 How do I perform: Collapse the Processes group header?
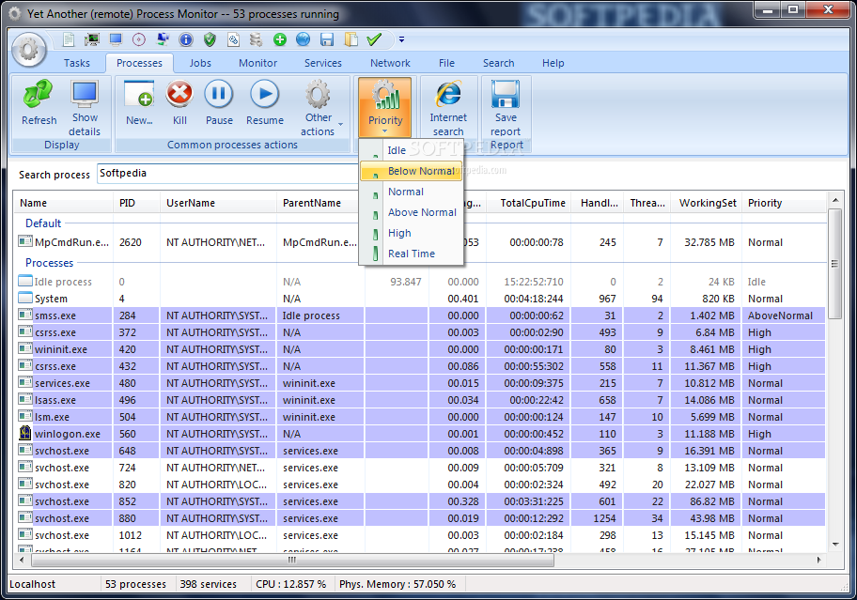point(49,263)
